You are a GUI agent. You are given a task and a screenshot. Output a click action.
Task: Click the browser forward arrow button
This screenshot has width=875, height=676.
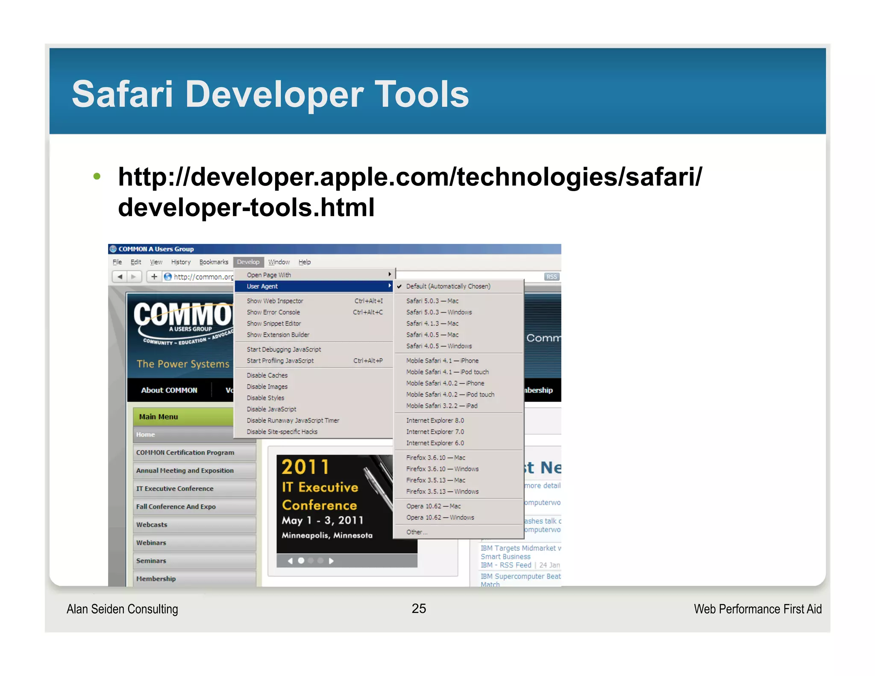134,276
